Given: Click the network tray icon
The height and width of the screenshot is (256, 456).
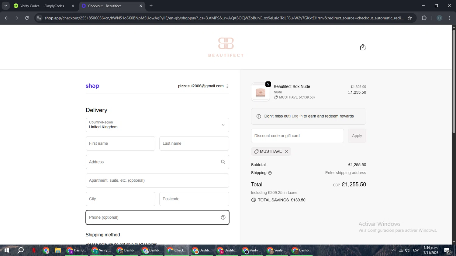Looking at the screenshot, I should 401,250.
